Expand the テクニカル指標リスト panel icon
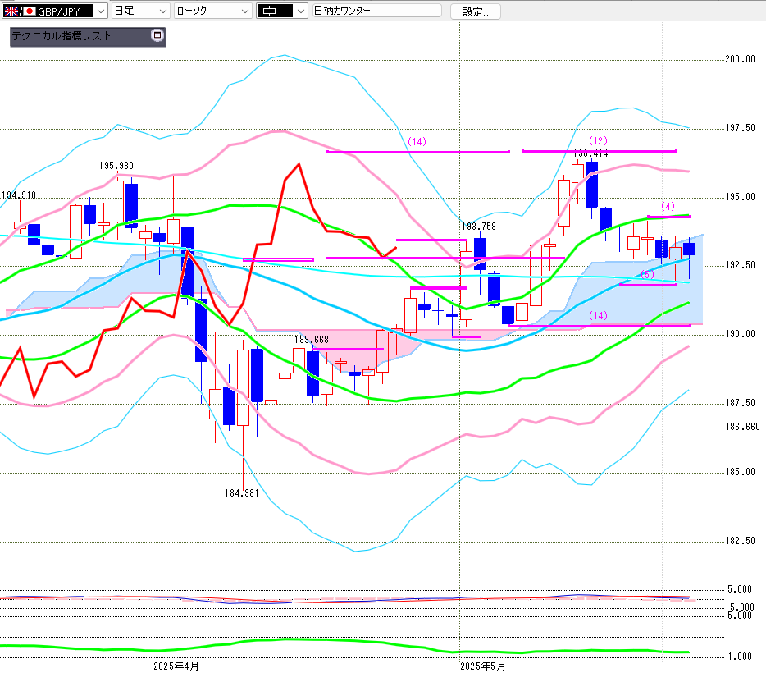This screenshot has width=766, height=673. [157, 35]
